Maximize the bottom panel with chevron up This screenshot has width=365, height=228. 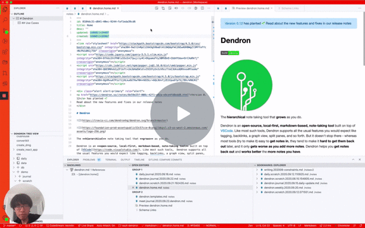[x=353, y=160]
